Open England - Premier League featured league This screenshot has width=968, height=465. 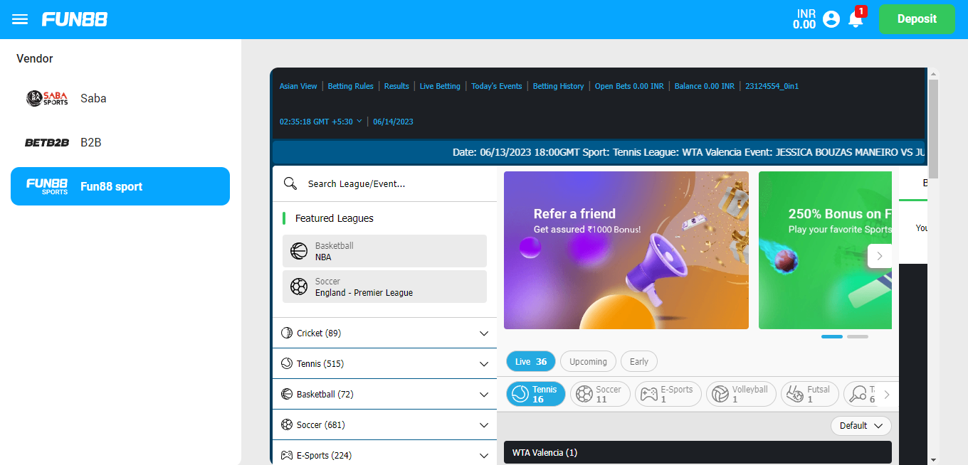384,287
